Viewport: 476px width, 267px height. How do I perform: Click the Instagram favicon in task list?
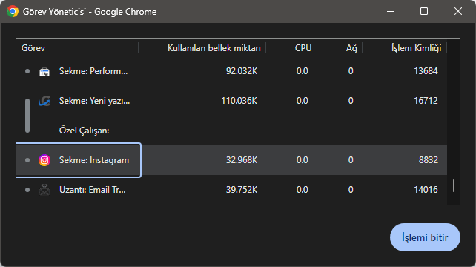[x=44, y=160]
